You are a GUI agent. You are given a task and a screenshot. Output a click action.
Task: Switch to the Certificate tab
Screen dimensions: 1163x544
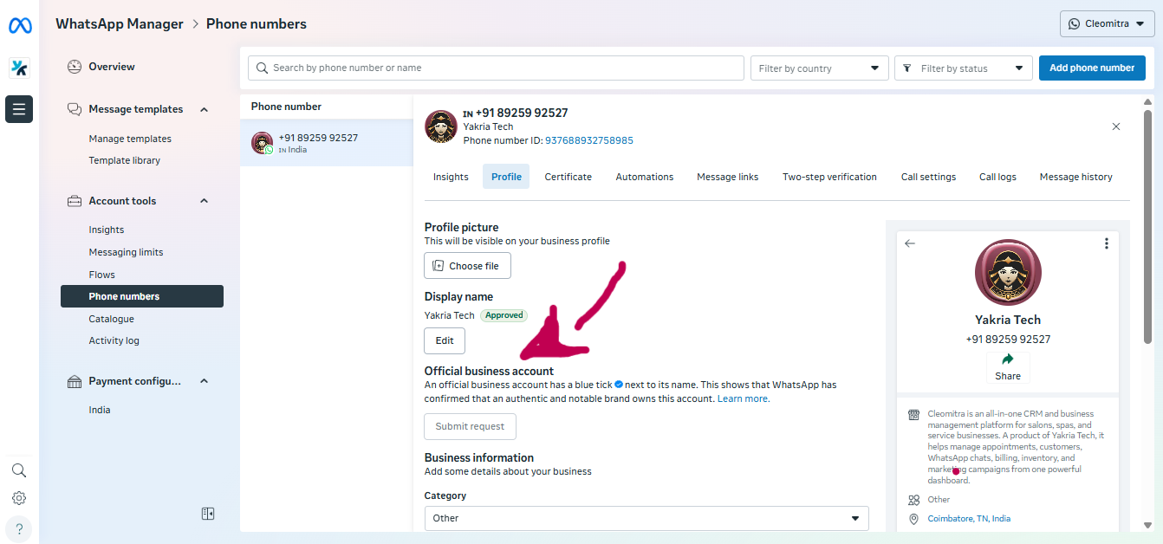coord(568,177)
